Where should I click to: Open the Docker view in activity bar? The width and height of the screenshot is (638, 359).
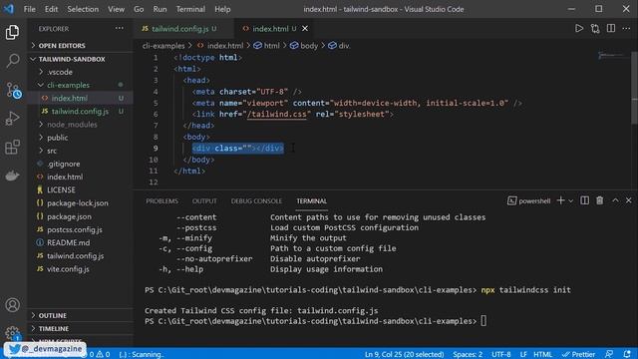tap(12, 176)
